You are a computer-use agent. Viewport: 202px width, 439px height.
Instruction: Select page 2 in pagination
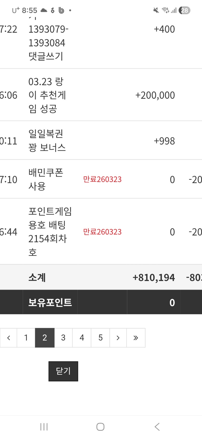pos(45,338)
